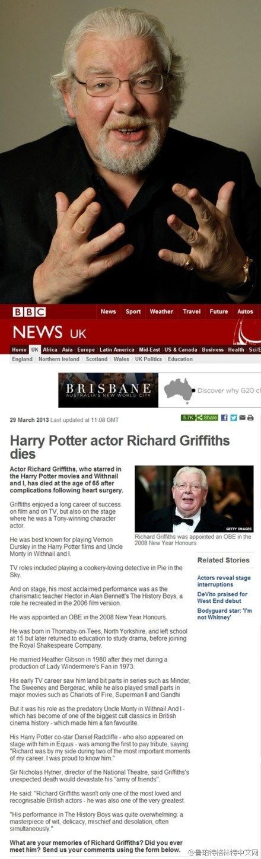Viewport: 261px width, 859px height.
Task: Share article on Facebook icon
Action: click(x=224, y=418)
